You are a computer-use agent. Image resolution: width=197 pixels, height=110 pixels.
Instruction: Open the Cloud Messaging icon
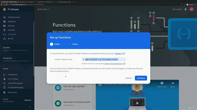tap(4, 83)
